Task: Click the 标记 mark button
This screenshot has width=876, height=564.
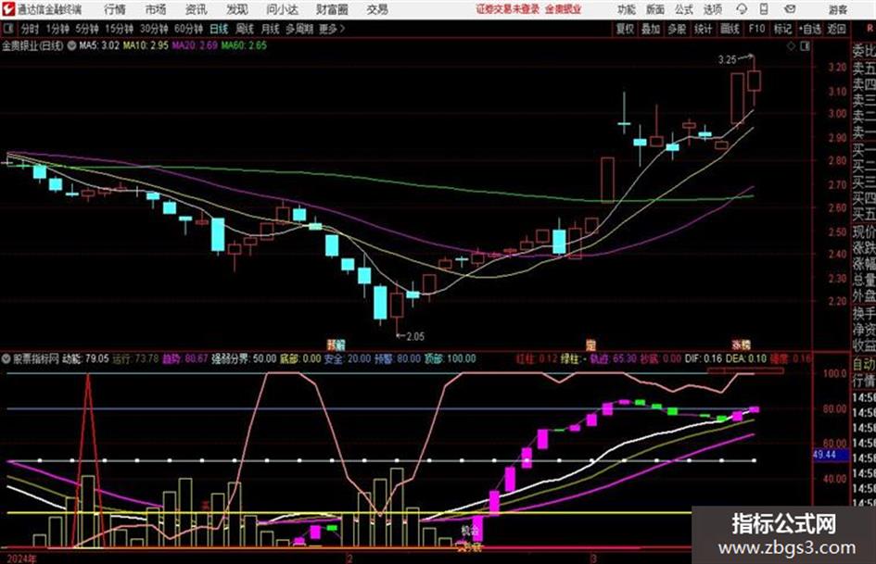Action: [782, 29]
